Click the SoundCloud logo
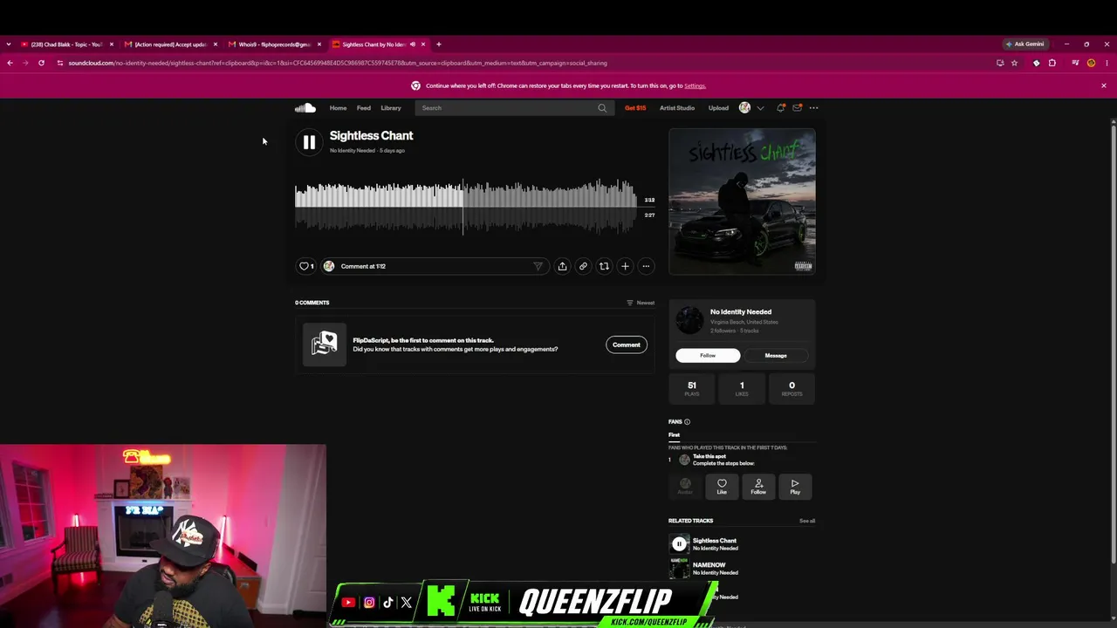Screen dimensions: 1117x628 point(305,108)
